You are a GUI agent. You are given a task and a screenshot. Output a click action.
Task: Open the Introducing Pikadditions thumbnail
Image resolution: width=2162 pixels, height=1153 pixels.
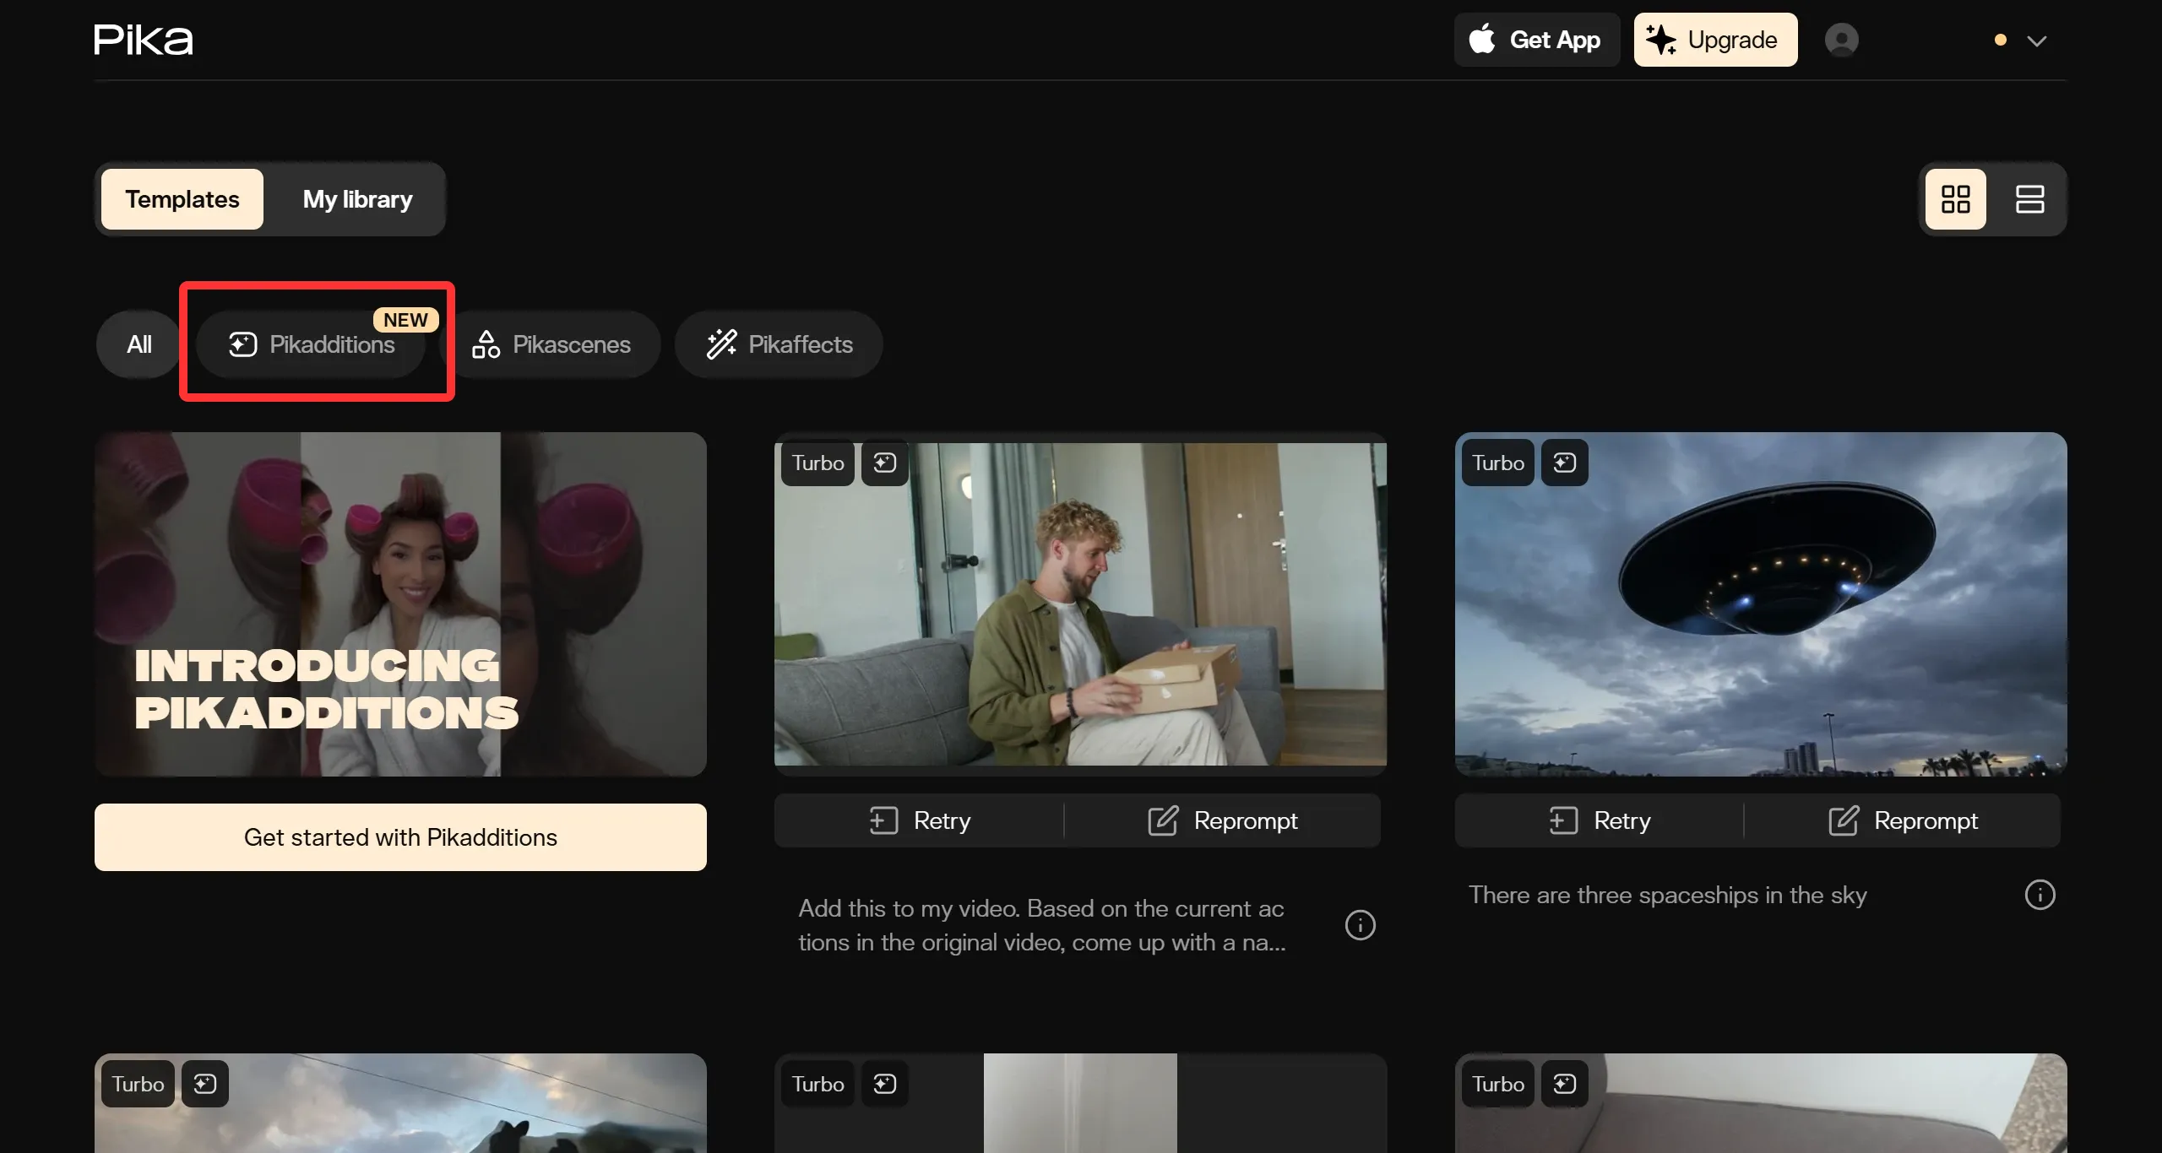click(400, 604)
